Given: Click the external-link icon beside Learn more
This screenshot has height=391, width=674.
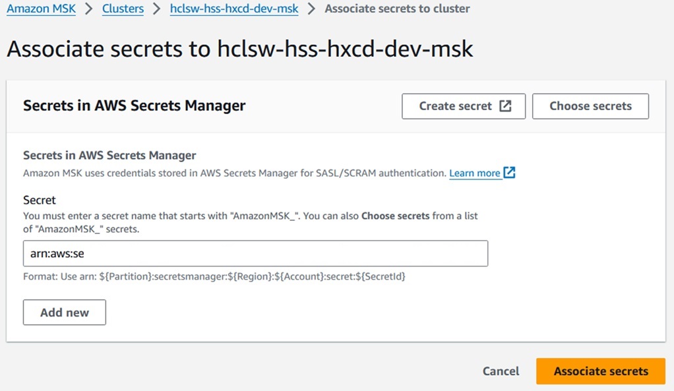Looking at the screenshot, I should [x=509, y=173].
